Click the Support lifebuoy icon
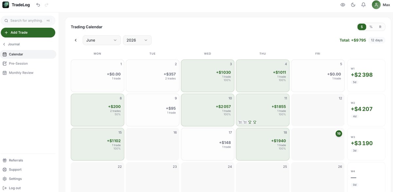 pos(5,169)
